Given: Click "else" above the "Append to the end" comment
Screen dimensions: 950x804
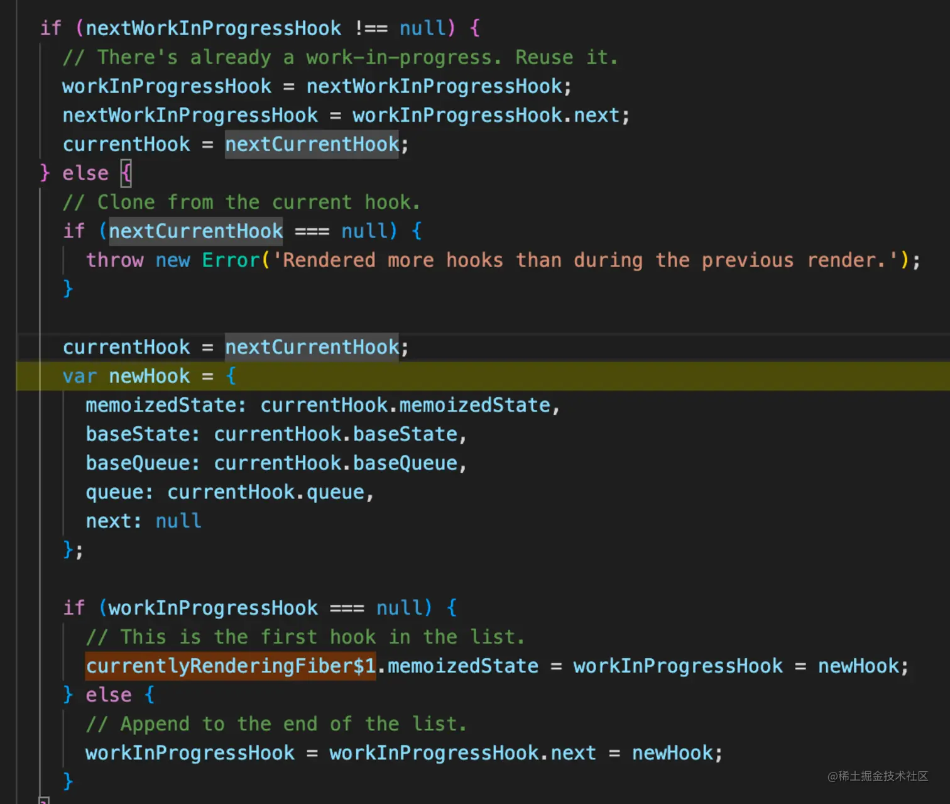Looking at the screenshot, I should tap(109, 695).
